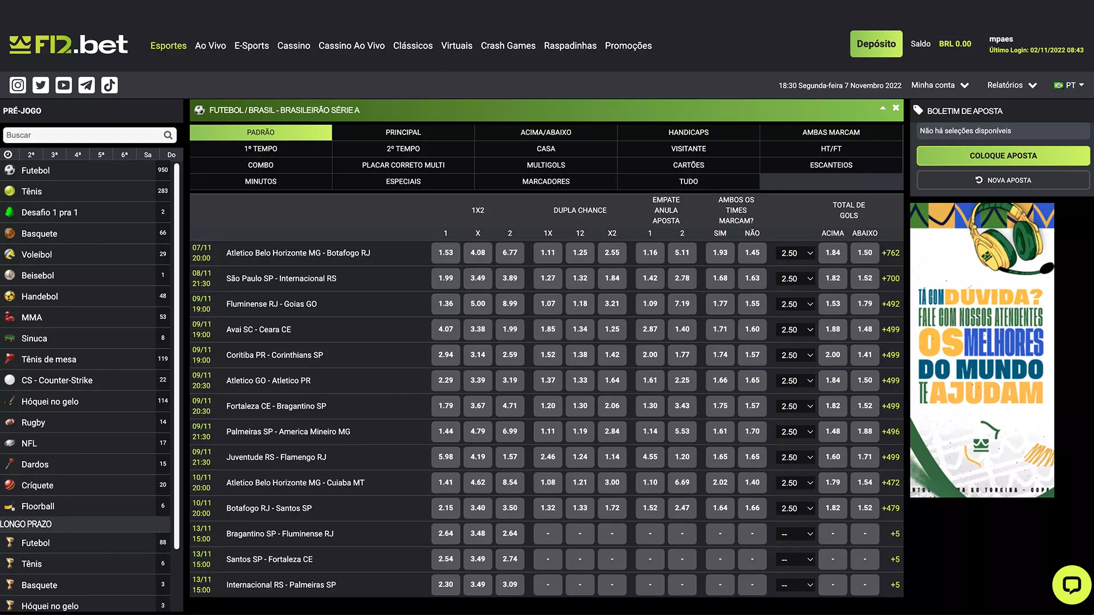Viewport: 1094px width, 615px height.
Task: Expand the Relatórios menu
Action: click(1012, 85)
